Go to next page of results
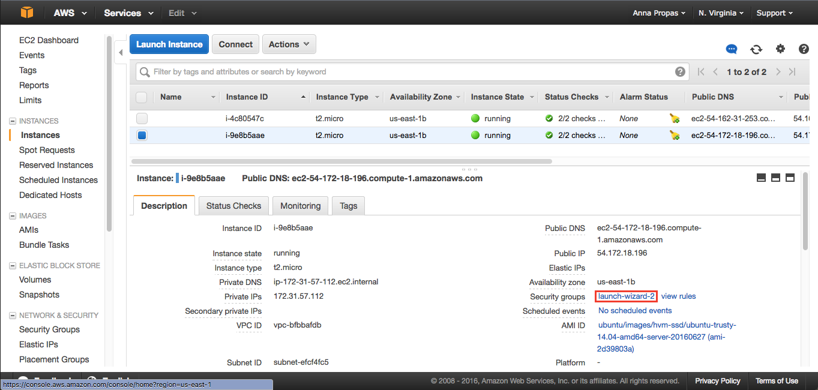 (778, 72)
